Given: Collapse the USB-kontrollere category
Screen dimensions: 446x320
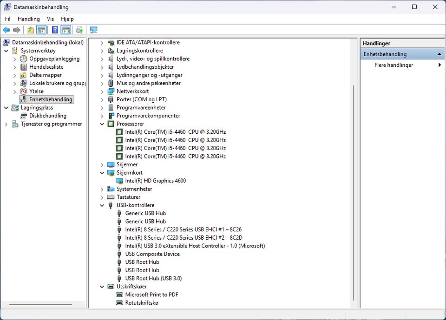Looking at the screenshot, I should tap(102, 205).
